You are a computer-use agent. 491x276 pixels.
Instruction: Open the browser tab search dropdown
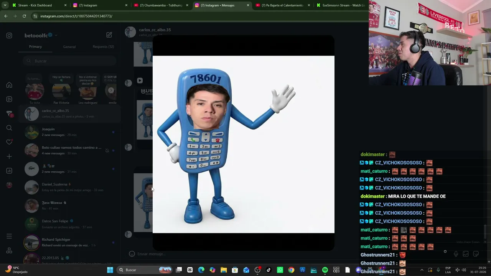(x=5, y=5)
